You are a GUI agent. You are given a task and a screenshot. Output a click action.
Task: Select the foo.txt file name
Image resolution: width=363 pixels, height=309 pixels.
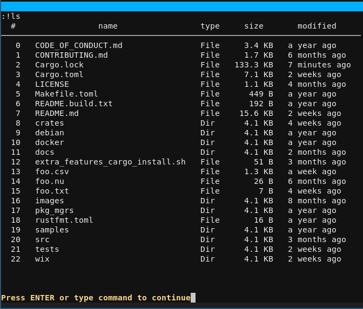pyautogui.click(x=52, y=191)
